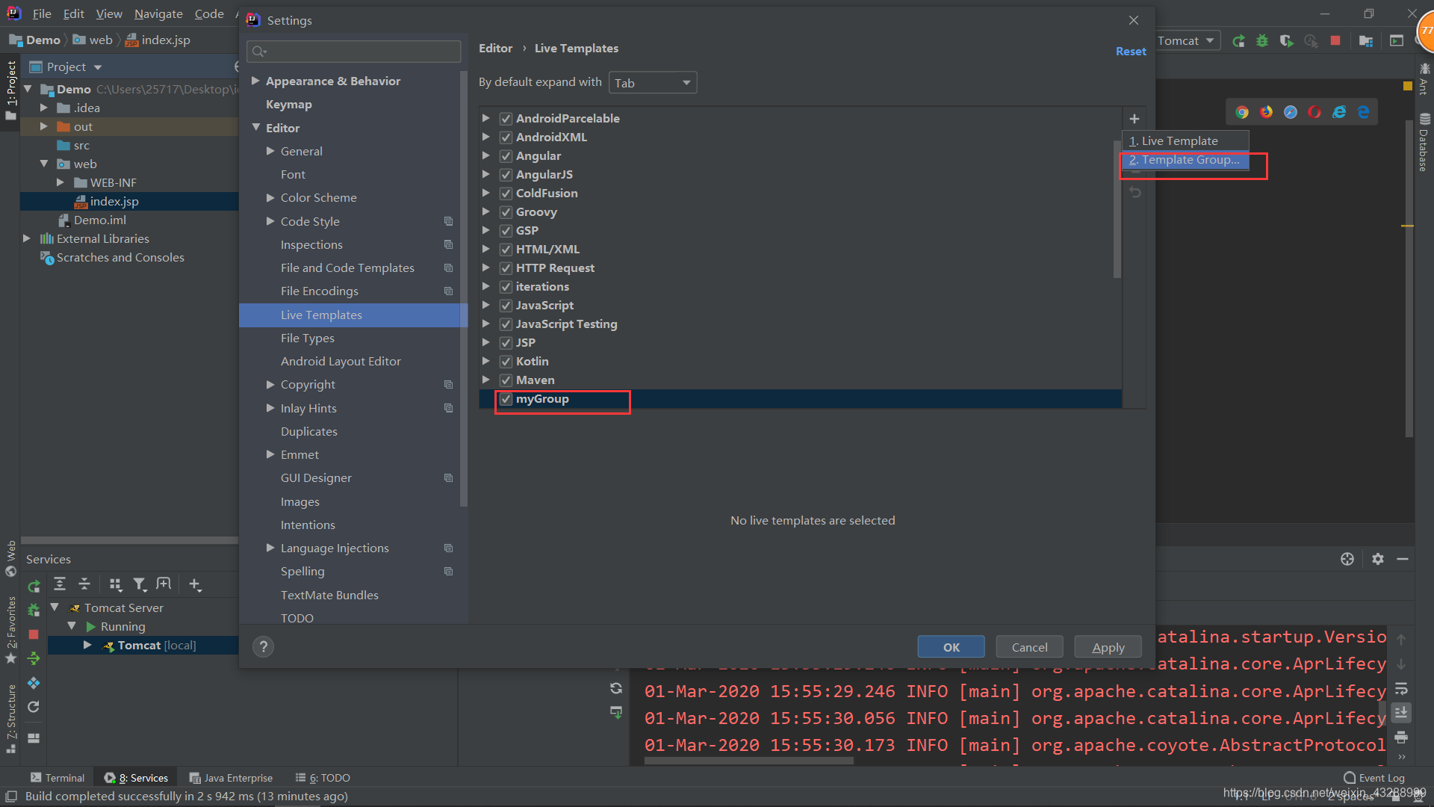Expand the JavaScript template group
Image resolution: width=1434 pixels, height=807 pixels.
pos(486,306)
